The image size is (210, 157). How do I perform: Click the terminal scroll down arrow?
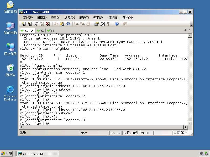tap(190, 123)
